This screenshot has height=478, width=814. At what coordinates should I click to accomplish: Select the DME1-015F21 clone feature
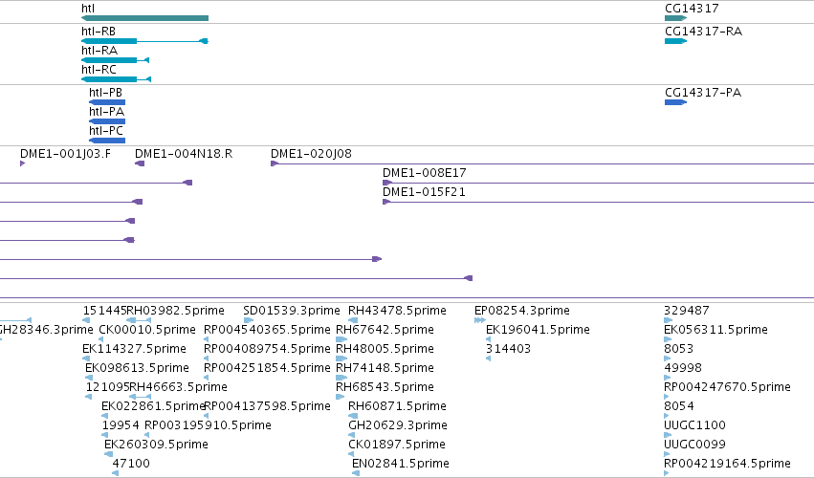tap(598, 202)
